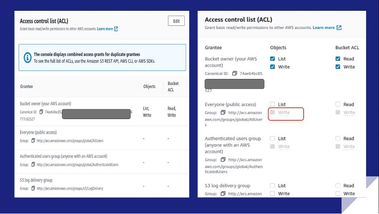The height and width of the screenshot is (214, 379).
Task: Click external link icon beside right Learn more
Action: click(x=339, y=28)
